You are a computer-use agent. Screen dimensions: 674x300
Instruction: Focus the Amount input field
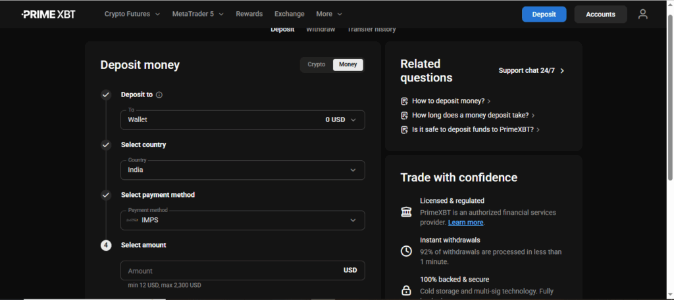pos(230,270)
